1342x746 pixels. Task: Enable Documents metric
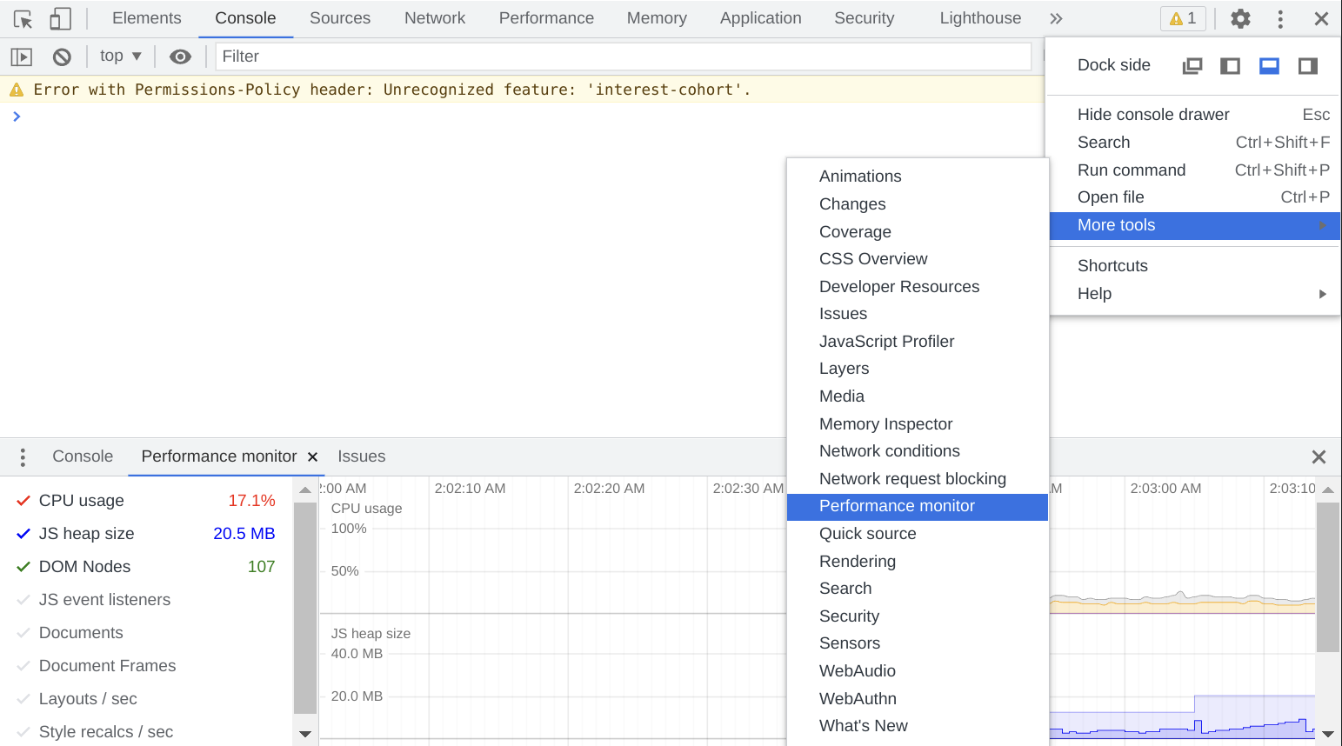(23, 633)
